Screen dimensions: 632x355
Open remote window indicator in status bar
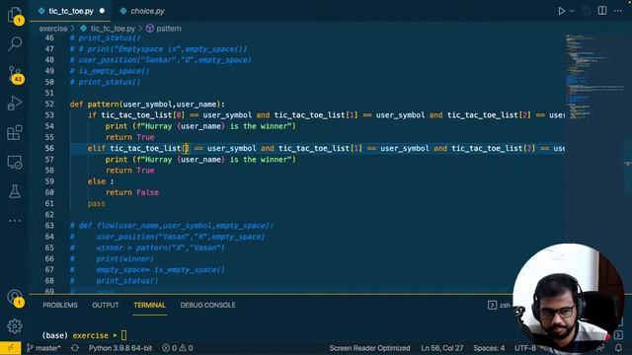[10, 348]
